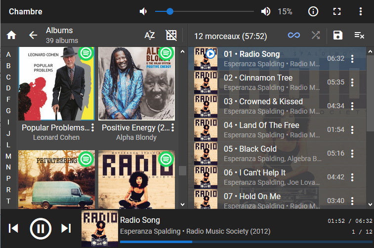Viewport: 374px width, 248px height.
Task: Play queue track 03 Crowned & Kissed
Action: click(277, 106)
